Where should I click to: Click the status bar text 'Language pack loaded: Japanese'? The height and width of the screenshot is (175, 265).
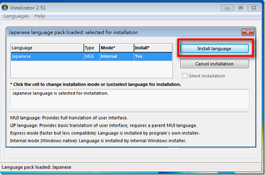pos(36,167)
